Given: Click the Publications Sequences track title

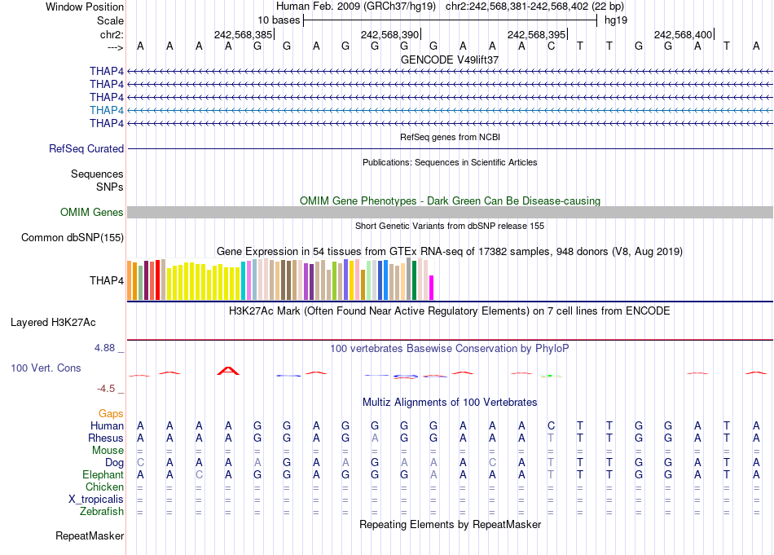Looking at the screenshot, I should pyautogui.click(x=450, y=162).
